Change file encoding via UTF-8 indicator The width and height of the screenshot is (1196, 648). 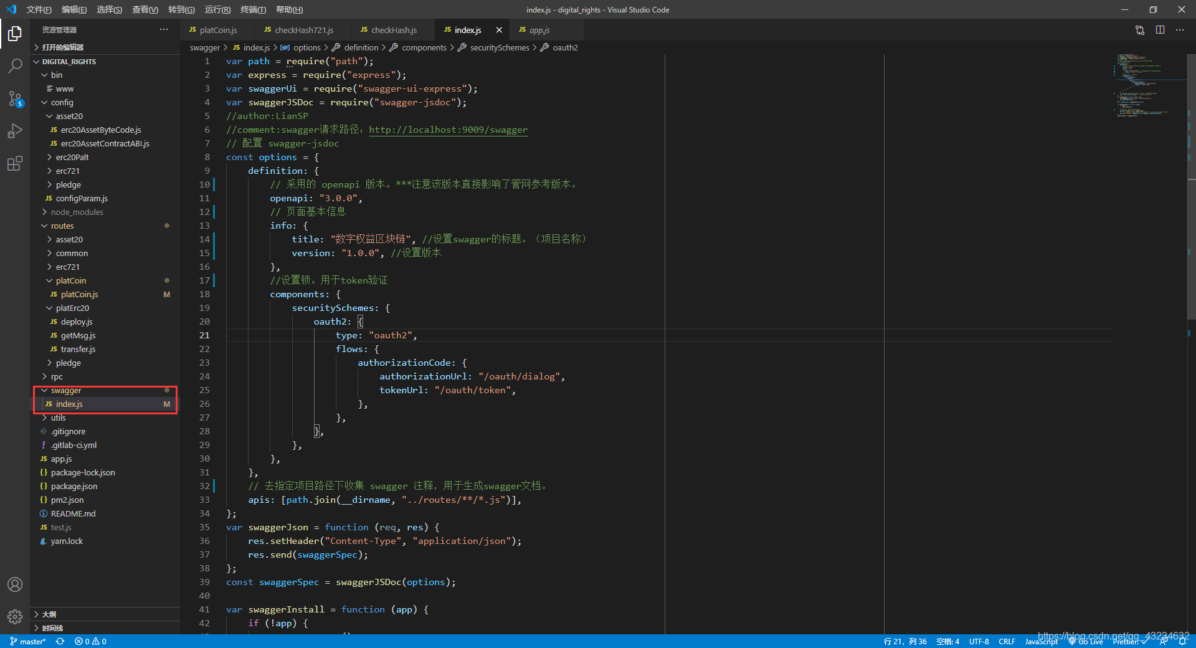[x=979, y=641]
